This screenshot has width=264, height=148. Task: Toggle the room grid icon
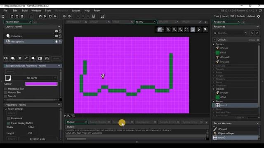(160, 30)
